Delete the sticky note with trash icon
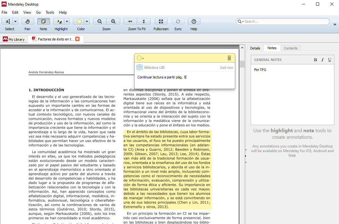The height and width of the screenshot is (224, 339). click(x=229, y=58)
